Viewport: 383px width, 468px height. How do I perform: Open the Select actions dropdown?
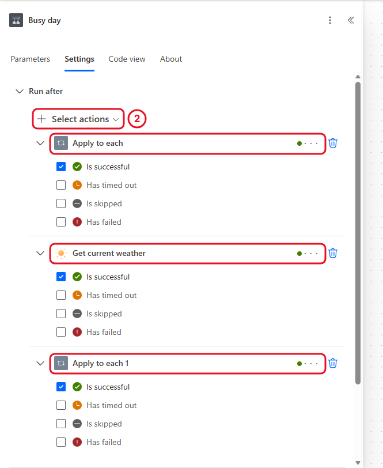78,119
